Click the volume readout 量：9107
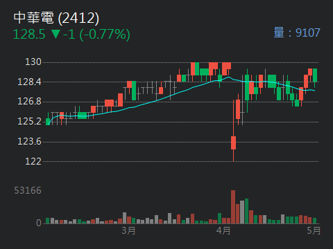333x249 pixels. coord(297,33)
